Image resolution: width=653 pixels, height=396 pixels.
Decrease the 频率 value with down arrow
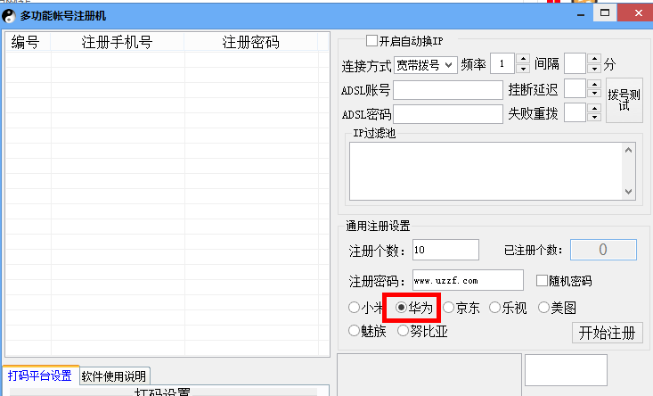(x=523, y=70)
